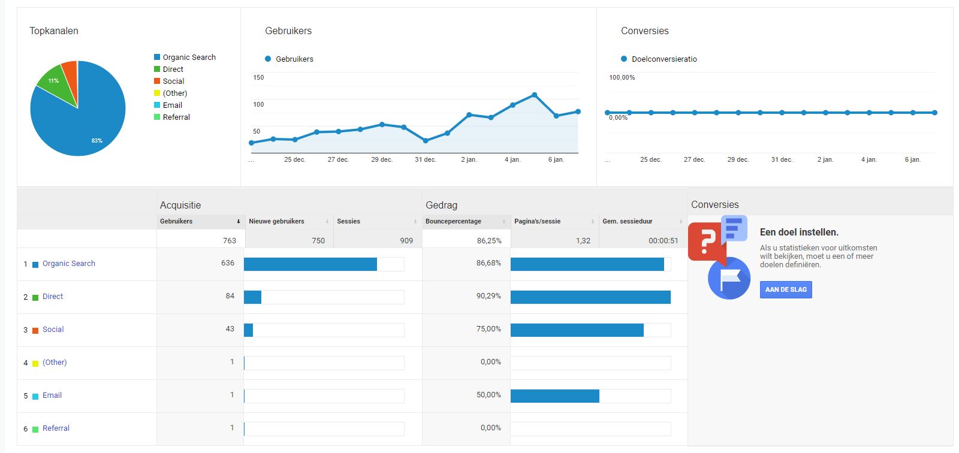This screenshot has height=453, width=959.
Task: Click Direct users value 84
Action: [230, 296]
